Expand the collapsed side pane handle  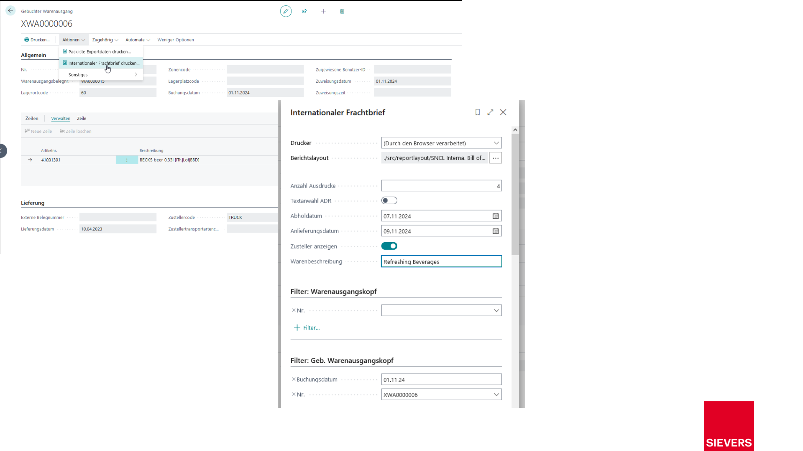pos(3,151)
